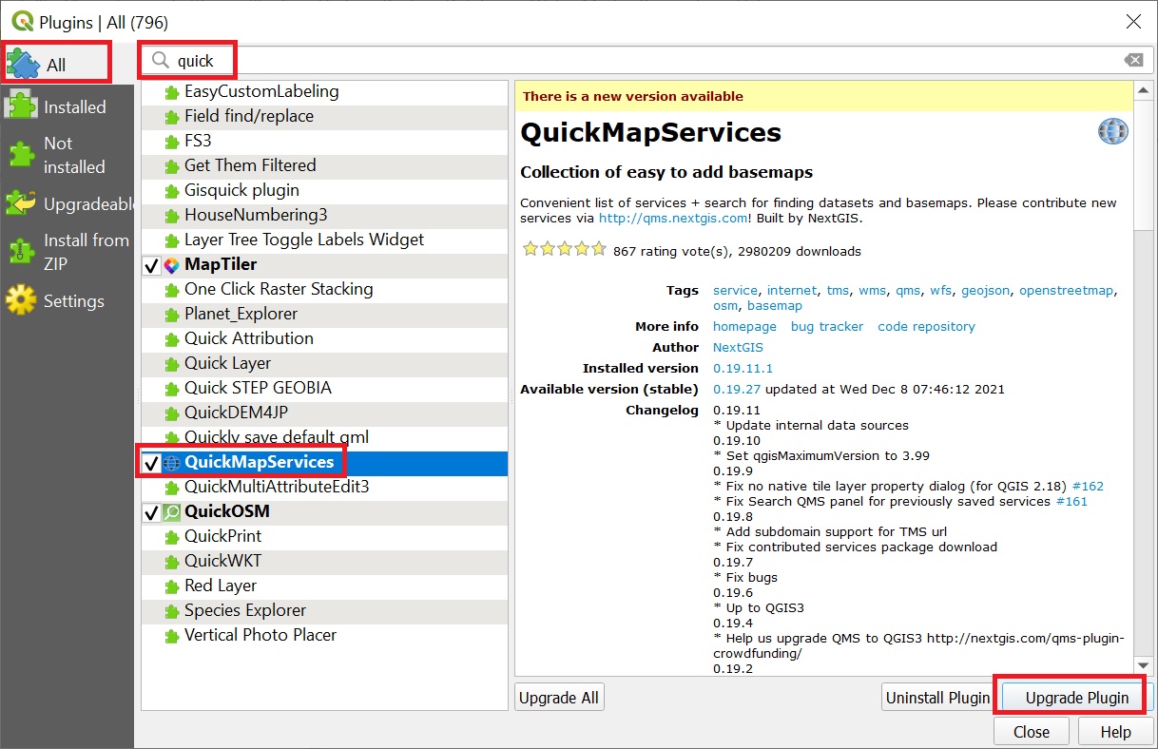The image size is (1158, 749).
Task: Click the Install from ZIP icon
Action: click(21, 252)
